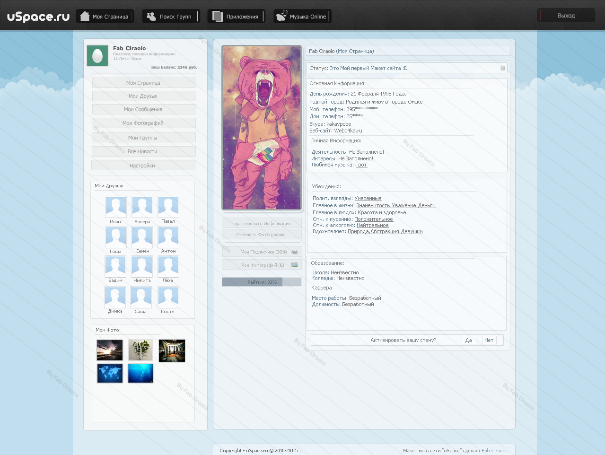Click Редактировать Информацию button
Screen dimensions: 605x455
pos(262,223)
